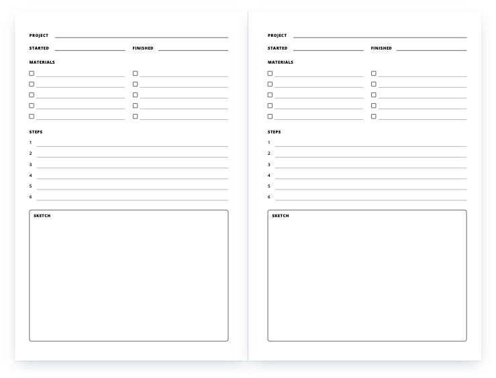Click the SKETCH label on left page
Image resolution: width=496 pixels, height=378 pixels.
pos(42,216)
